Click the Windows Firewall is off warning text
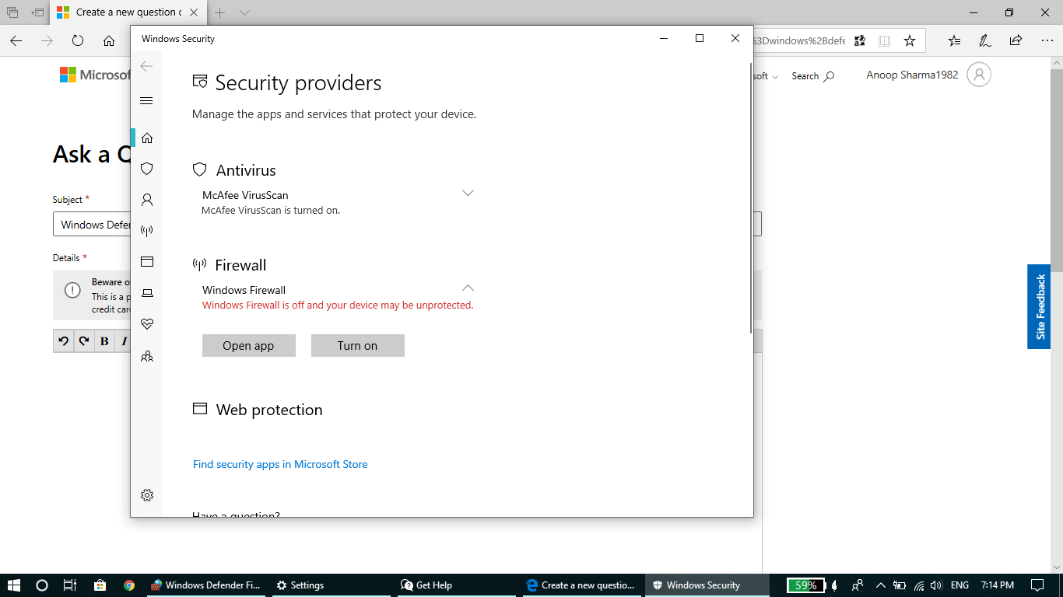 pyautogui.click(x=338, y=305)
